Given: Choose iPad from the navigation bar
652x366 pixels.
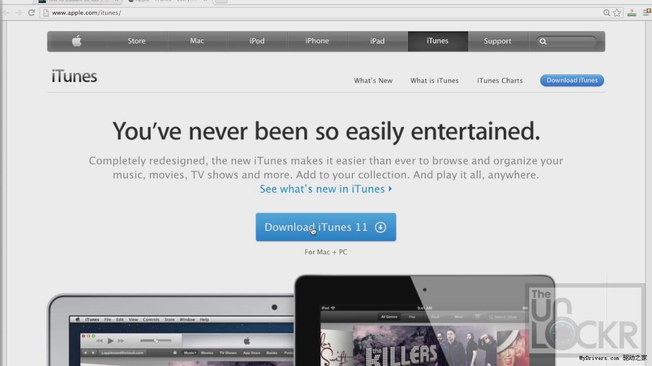Looking at the screenshot, I should pos(377,41).
